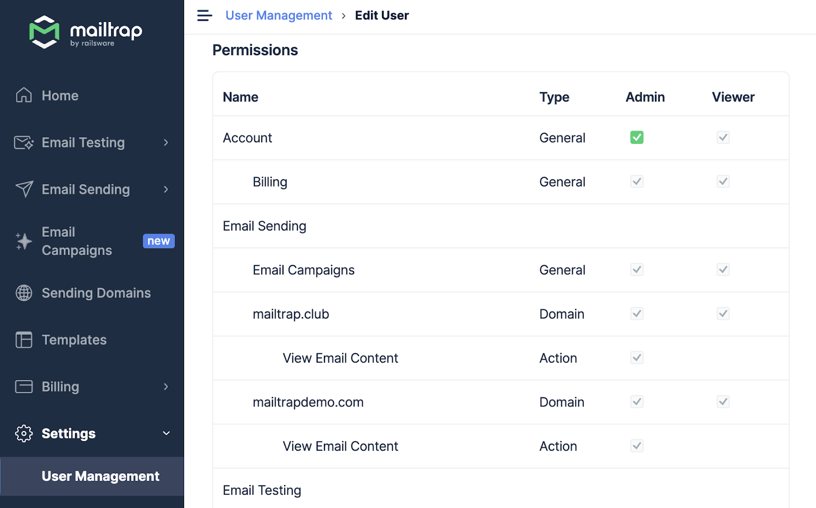Toggle the hamburger menu icon
Viewport: 816px width, 508px height.
click(205, 16)
